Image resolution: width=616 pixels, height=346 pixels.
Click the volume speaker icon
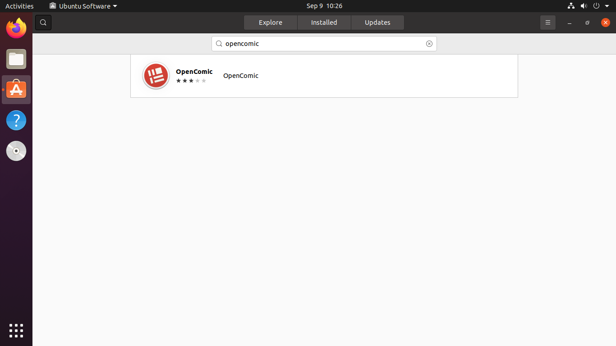[584, 6]
